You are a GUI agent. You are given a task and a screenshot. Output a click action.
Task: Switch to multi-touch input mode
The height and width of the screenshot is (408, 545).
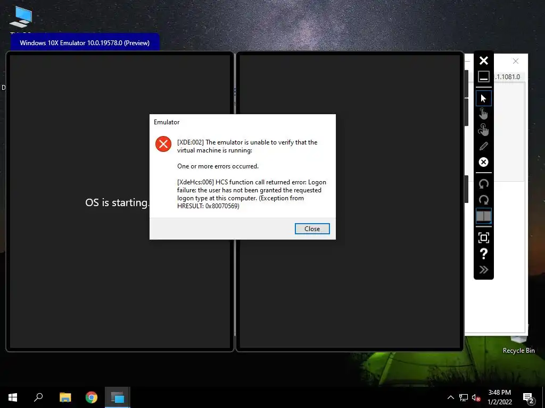pyautogui.click(x=483, y=130)
